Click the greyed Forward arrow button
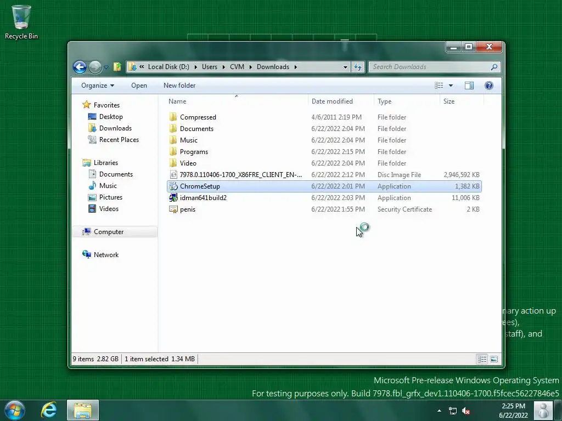This screenshot has width=562, height=421. [x=95, y=67]
